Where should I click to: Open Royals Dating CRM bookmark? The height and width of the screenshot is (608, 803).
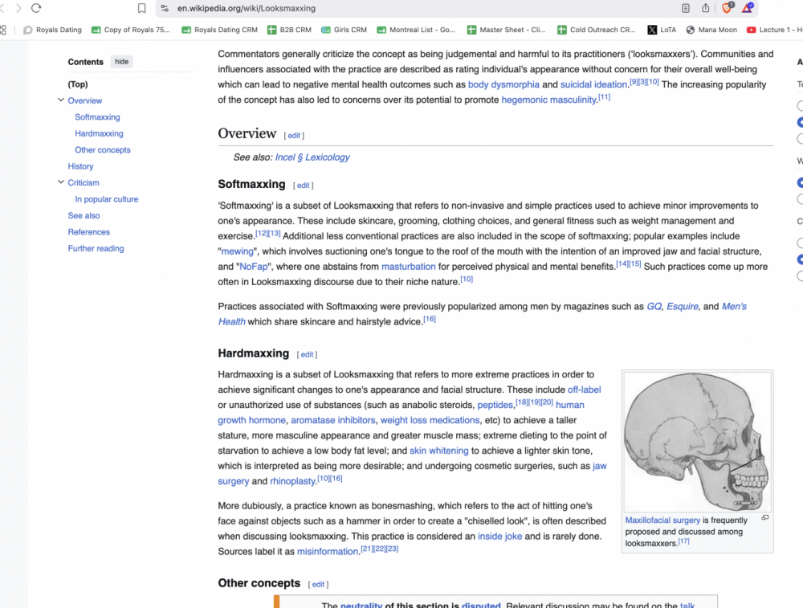(220, 30)
